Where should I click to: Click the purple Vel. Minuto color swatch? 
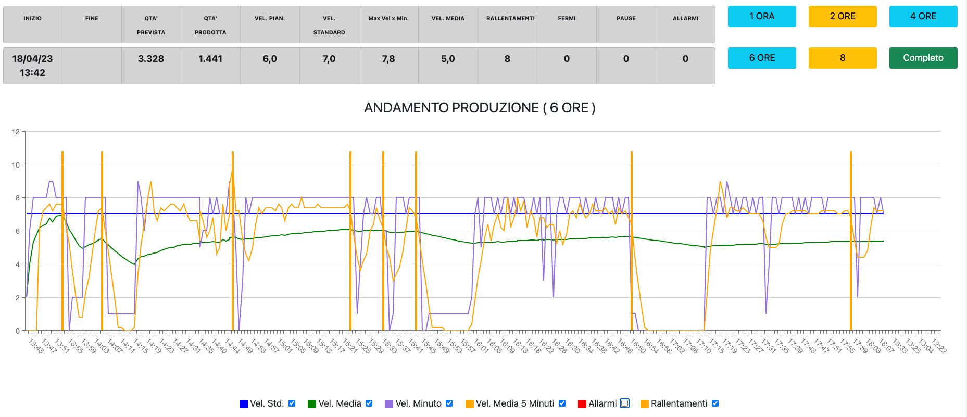[x=389, y=403]
